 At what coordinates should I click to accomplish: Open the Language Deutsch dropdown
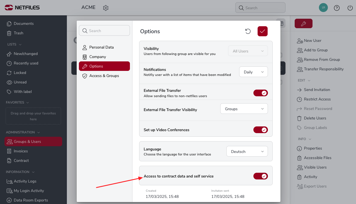point(247,152)
